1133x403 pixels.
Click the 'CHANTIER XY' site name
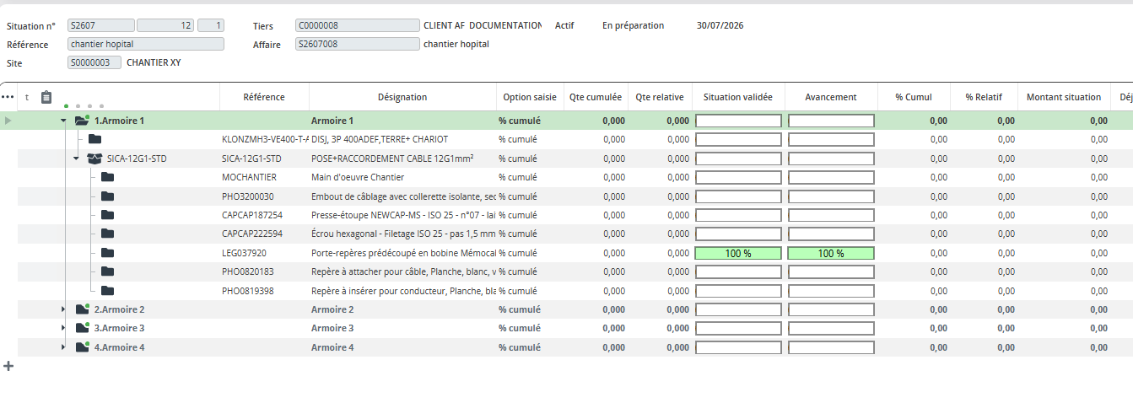154,62
